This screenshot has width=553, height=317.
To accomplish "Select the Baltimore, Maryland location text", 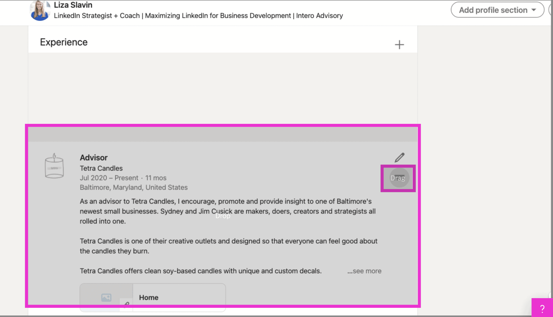I will 133,187.
